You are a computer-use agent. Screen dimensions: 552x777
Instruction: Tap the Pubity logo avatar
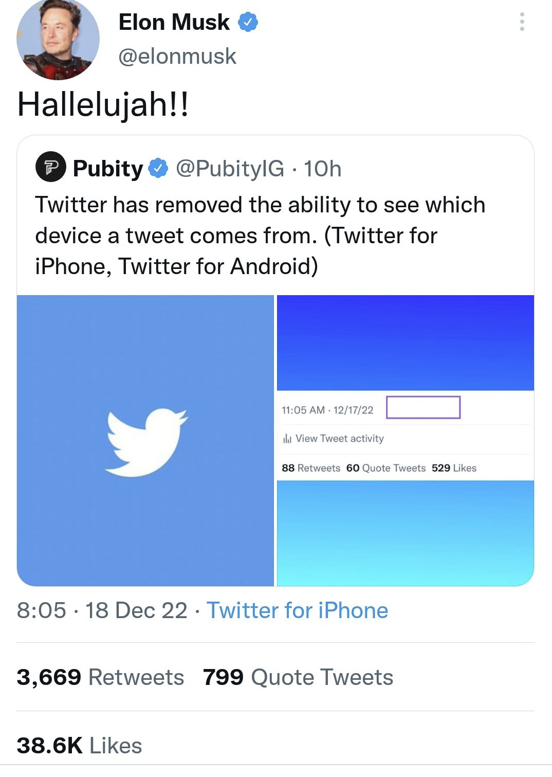point(50,168)
